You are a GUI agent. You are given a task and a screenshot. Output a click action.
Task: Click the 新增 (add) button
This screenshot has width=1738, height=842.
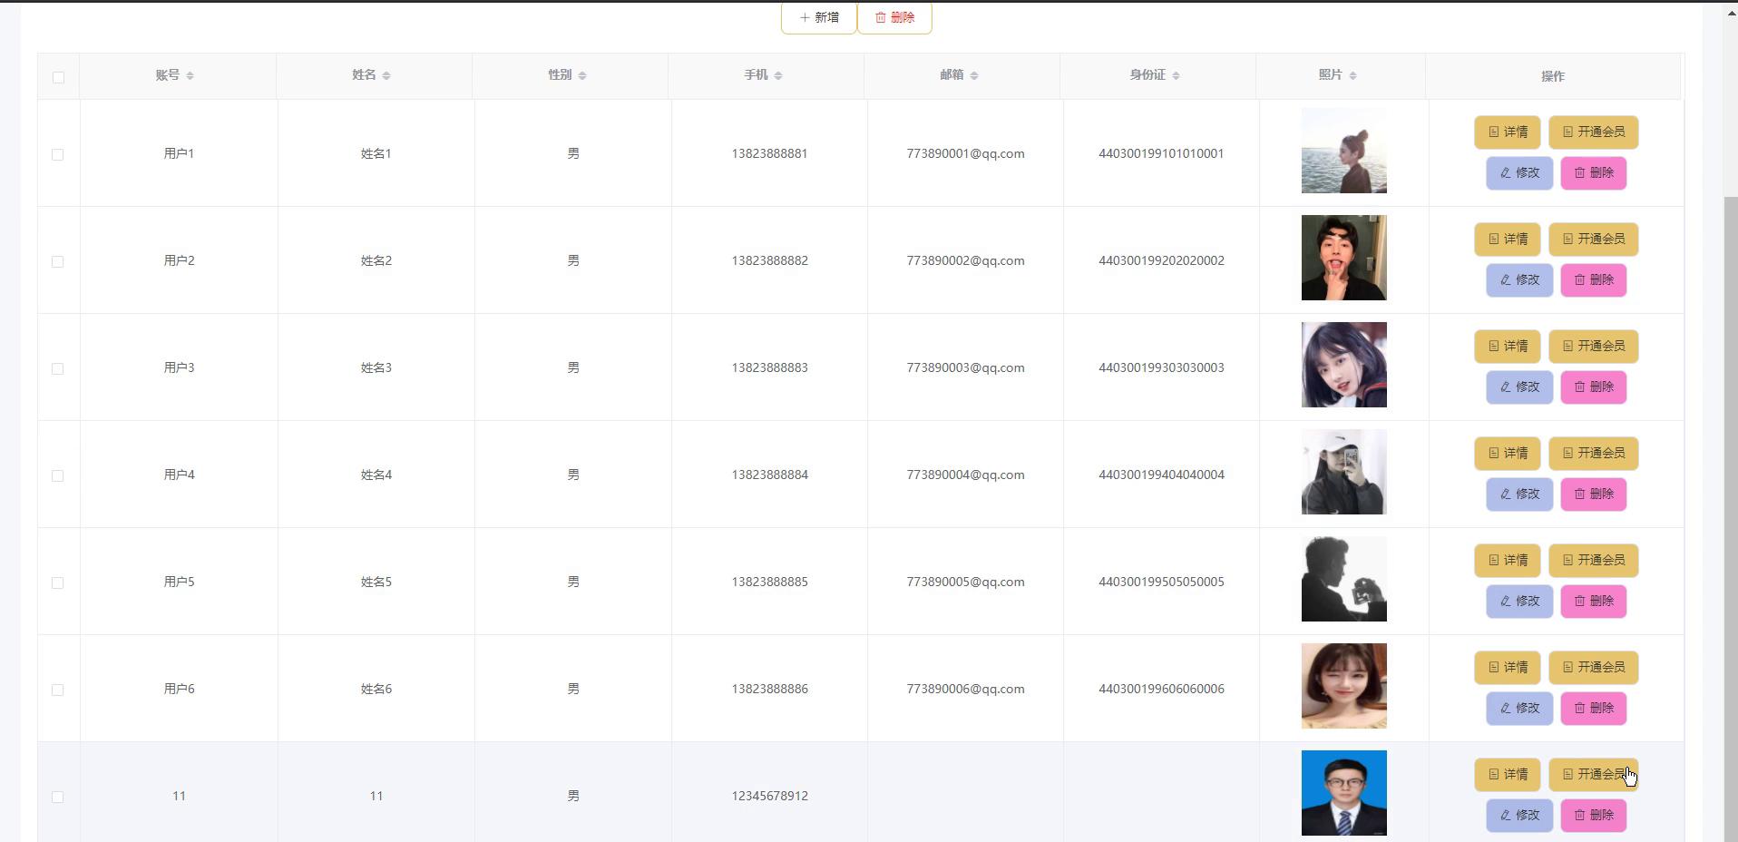click(x=818, y=17)
